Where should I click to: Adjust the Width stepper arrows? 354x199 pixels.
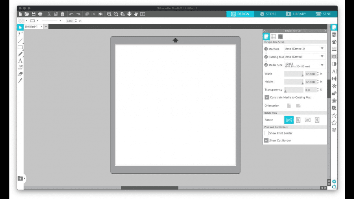click(318, 74)
